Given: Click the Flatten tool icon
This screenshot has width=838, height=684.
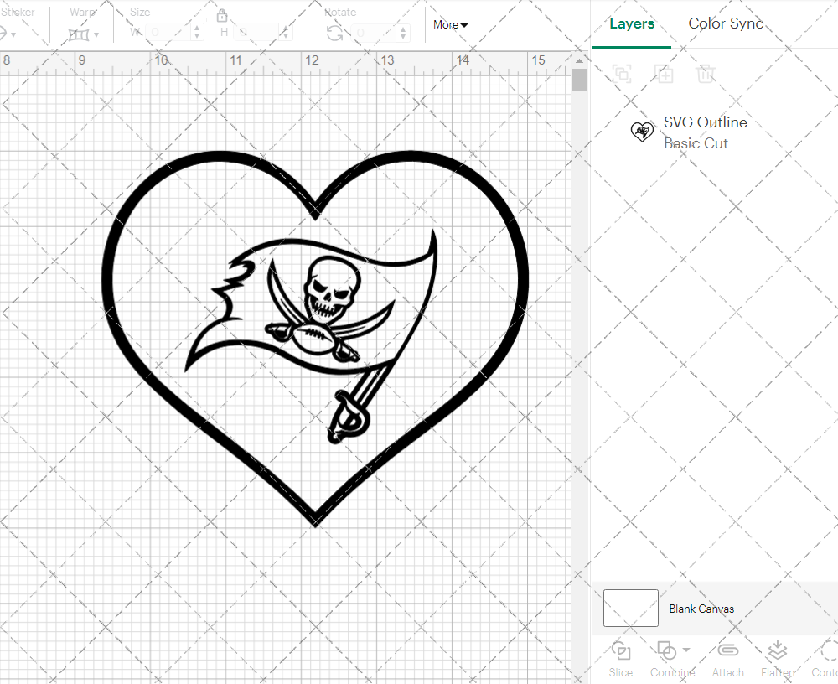Looking at the screenshot, I should [777, 651].
